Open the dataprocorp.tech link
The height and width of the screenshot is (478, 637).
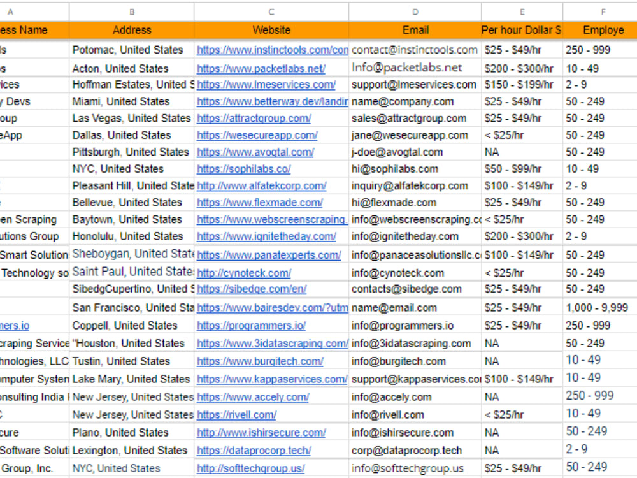254,451
